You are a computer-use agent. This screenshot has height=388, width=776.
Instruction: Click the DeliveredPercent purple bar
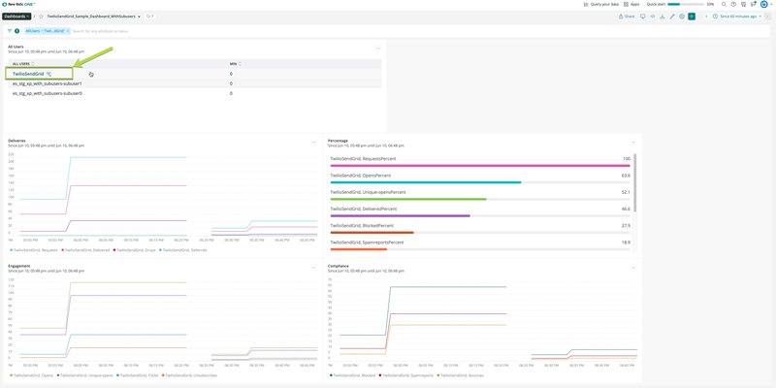[x=400, y=215]
